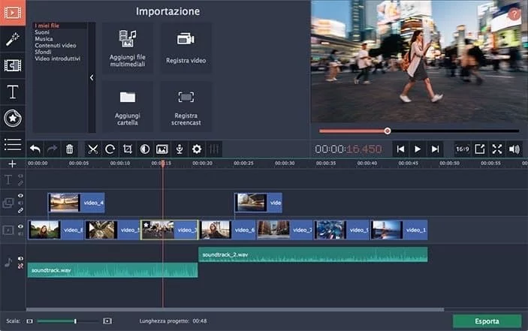Click the volume speaker icon in the preview controls
Viewport: 528px width, 331px height.
click(x=514, y=149)
